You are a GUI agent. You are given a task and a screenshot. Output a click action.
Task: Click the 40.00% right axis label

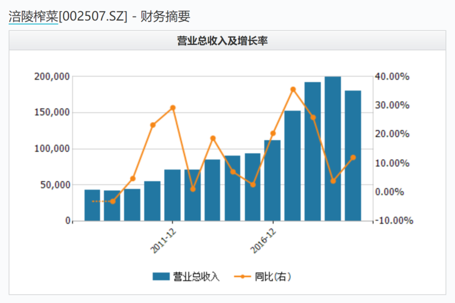pyautogui.click(x=392, y=76)
